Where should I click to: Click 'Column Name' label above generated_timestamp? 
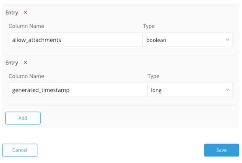tap(26, 76)
